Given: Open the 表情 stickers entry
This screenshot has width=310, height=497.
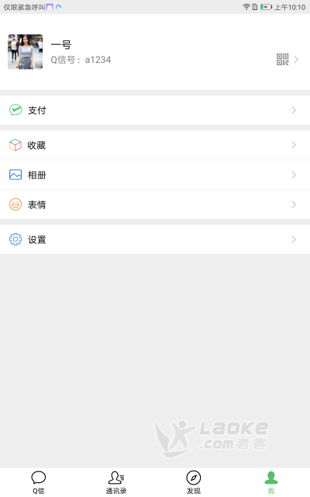Looking at the screenshot, I should point(155,204).
